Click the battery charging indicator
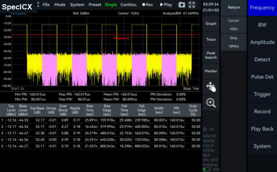The image size is (277, 172). (x=207, y=170)
